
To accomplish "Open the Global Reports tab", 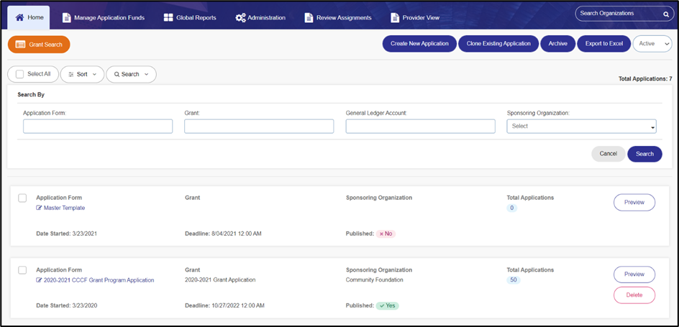I will pyautogui.click(x=190, y=18).
